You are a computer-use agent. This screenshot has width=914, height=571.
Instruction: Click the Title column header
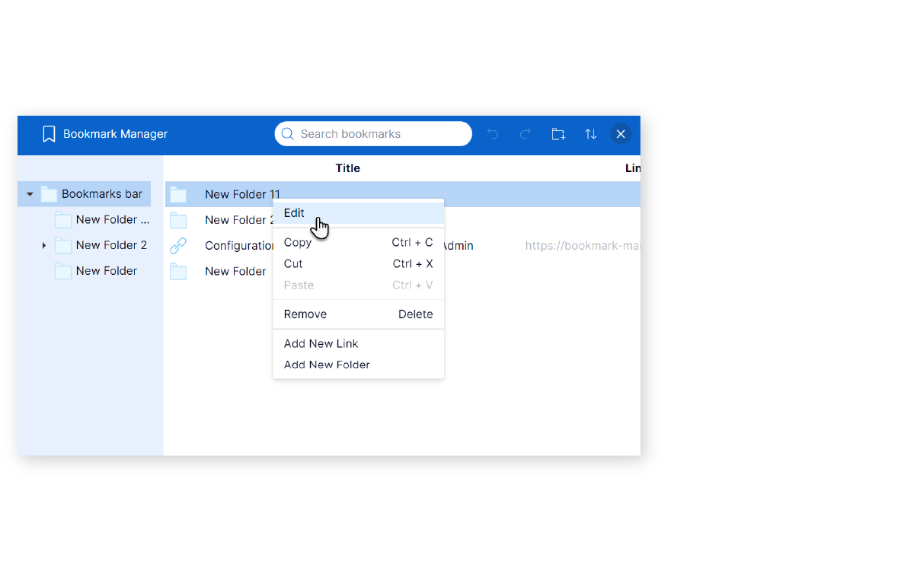point(347,168)
